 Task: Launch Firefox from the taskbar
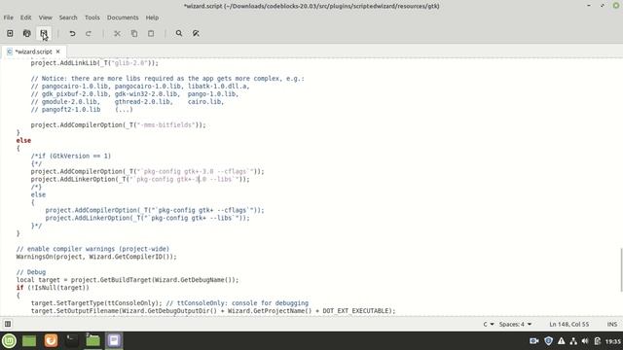tap(51, 340)
